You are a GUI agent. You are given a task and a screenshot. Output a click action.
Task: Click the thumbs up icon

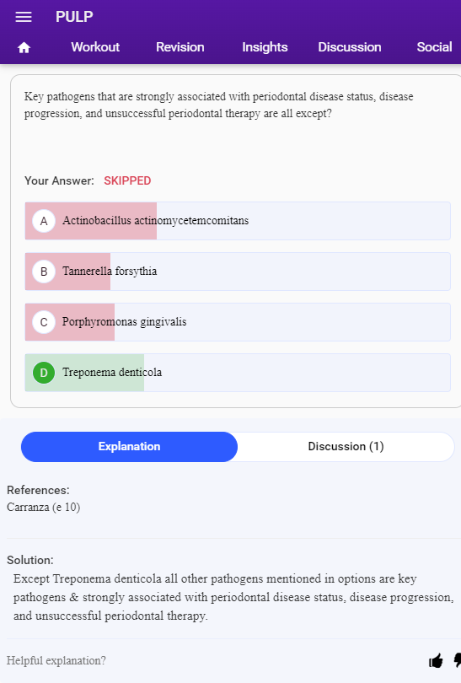(x=436, y=660)
